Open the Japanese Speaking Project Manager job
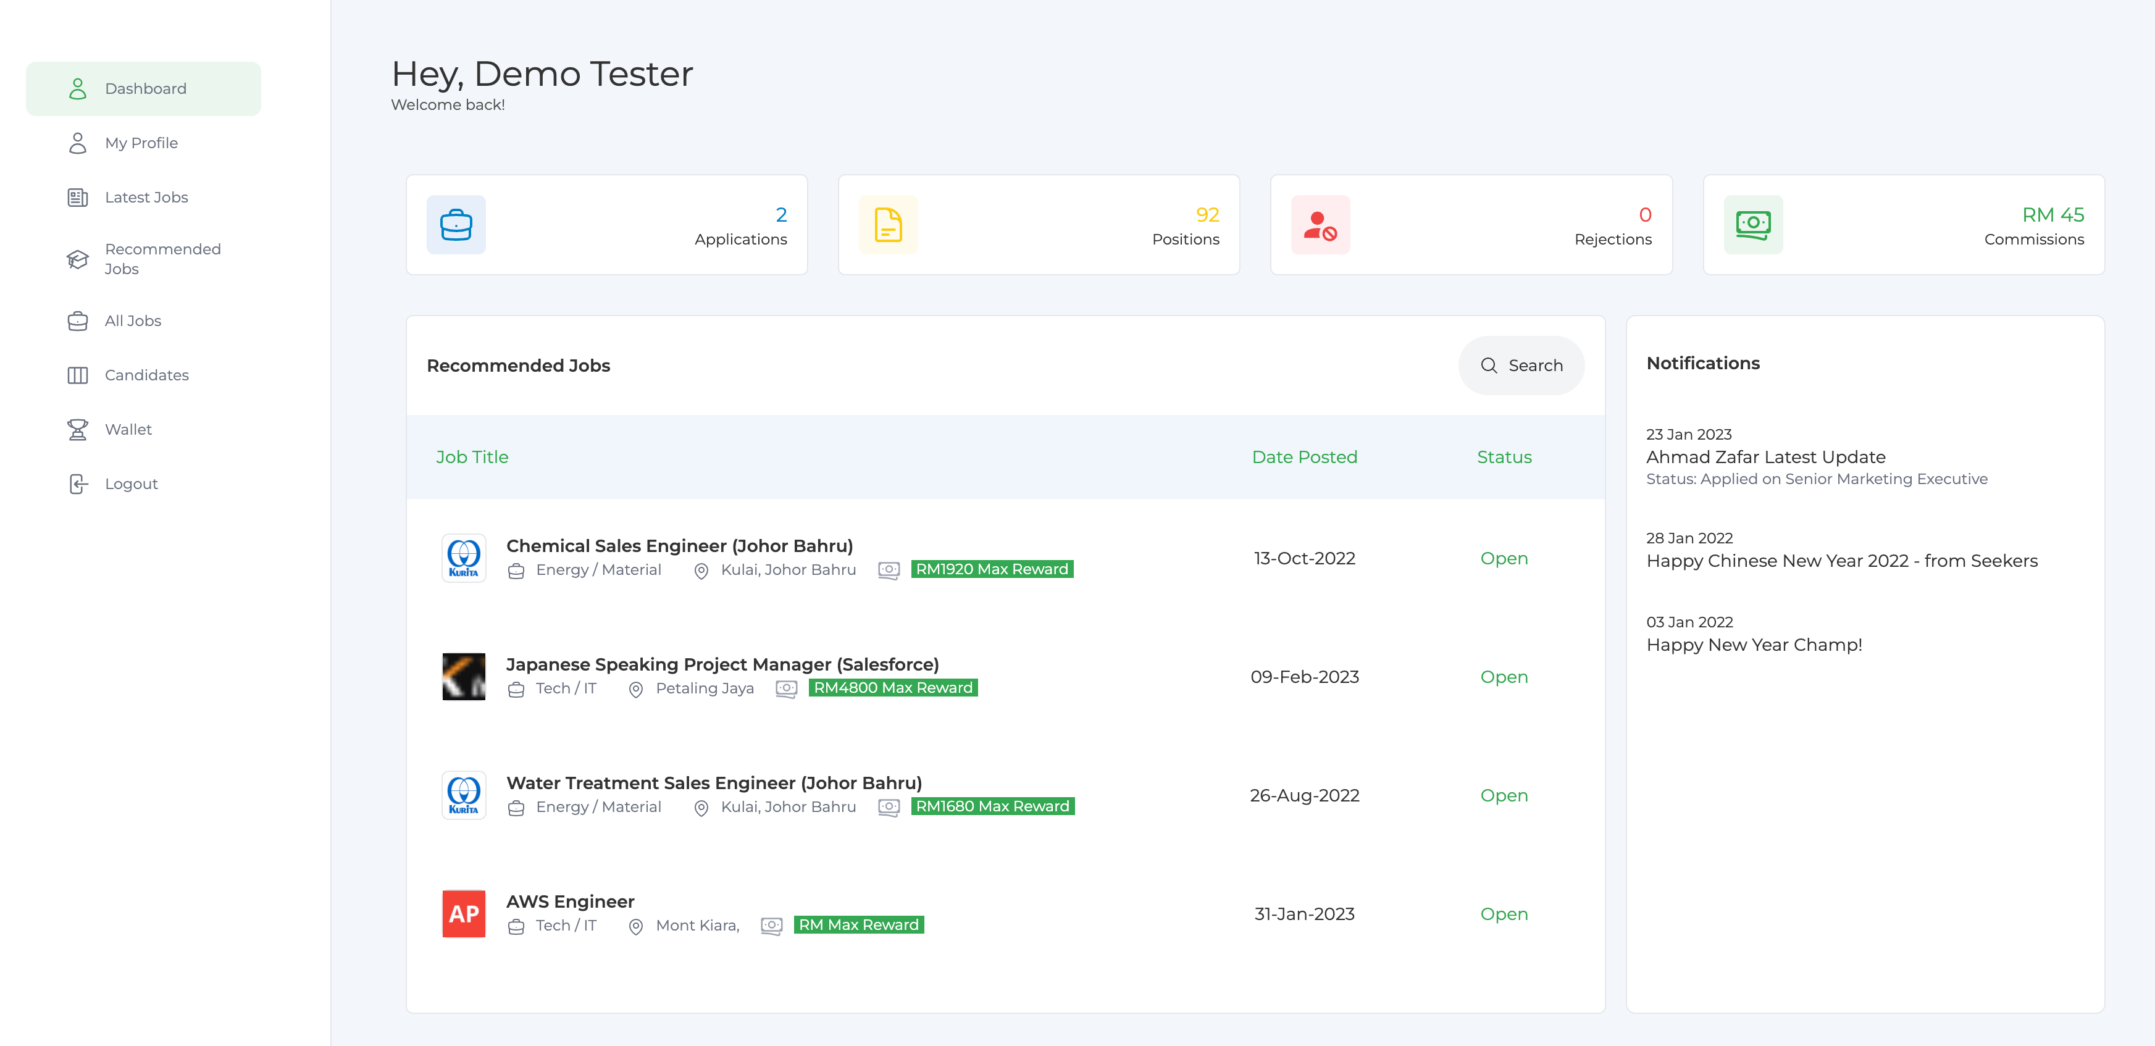 [x=722, y=664]
